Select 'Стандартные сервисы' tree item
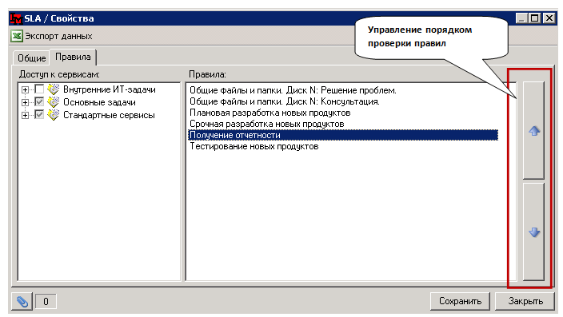This screenshot has width=563, height=317. coord(109,115)
